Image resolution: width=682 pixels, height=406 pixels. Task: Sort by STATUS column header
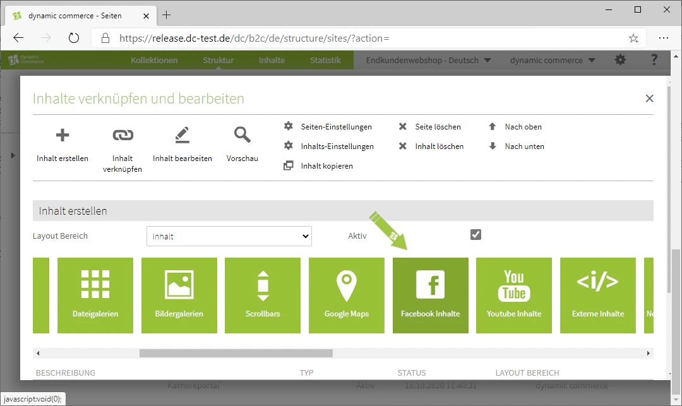(412, 373)
